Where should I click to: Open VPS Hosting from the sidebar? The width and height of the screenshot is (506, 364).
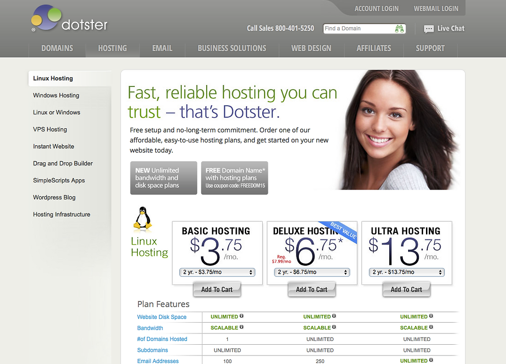[50, 130]
